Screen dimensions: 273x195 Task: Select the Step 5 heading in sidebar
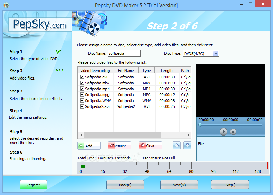(16, 132)
